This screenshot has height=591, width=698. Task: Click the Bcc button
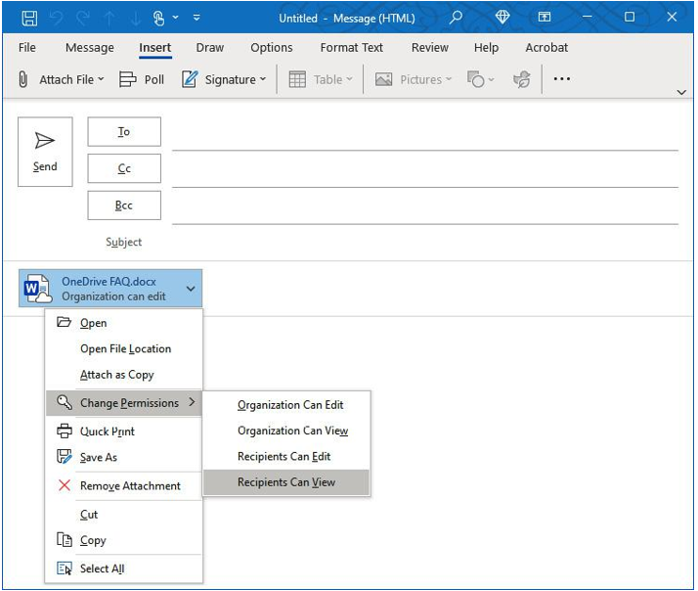point(124,205)
